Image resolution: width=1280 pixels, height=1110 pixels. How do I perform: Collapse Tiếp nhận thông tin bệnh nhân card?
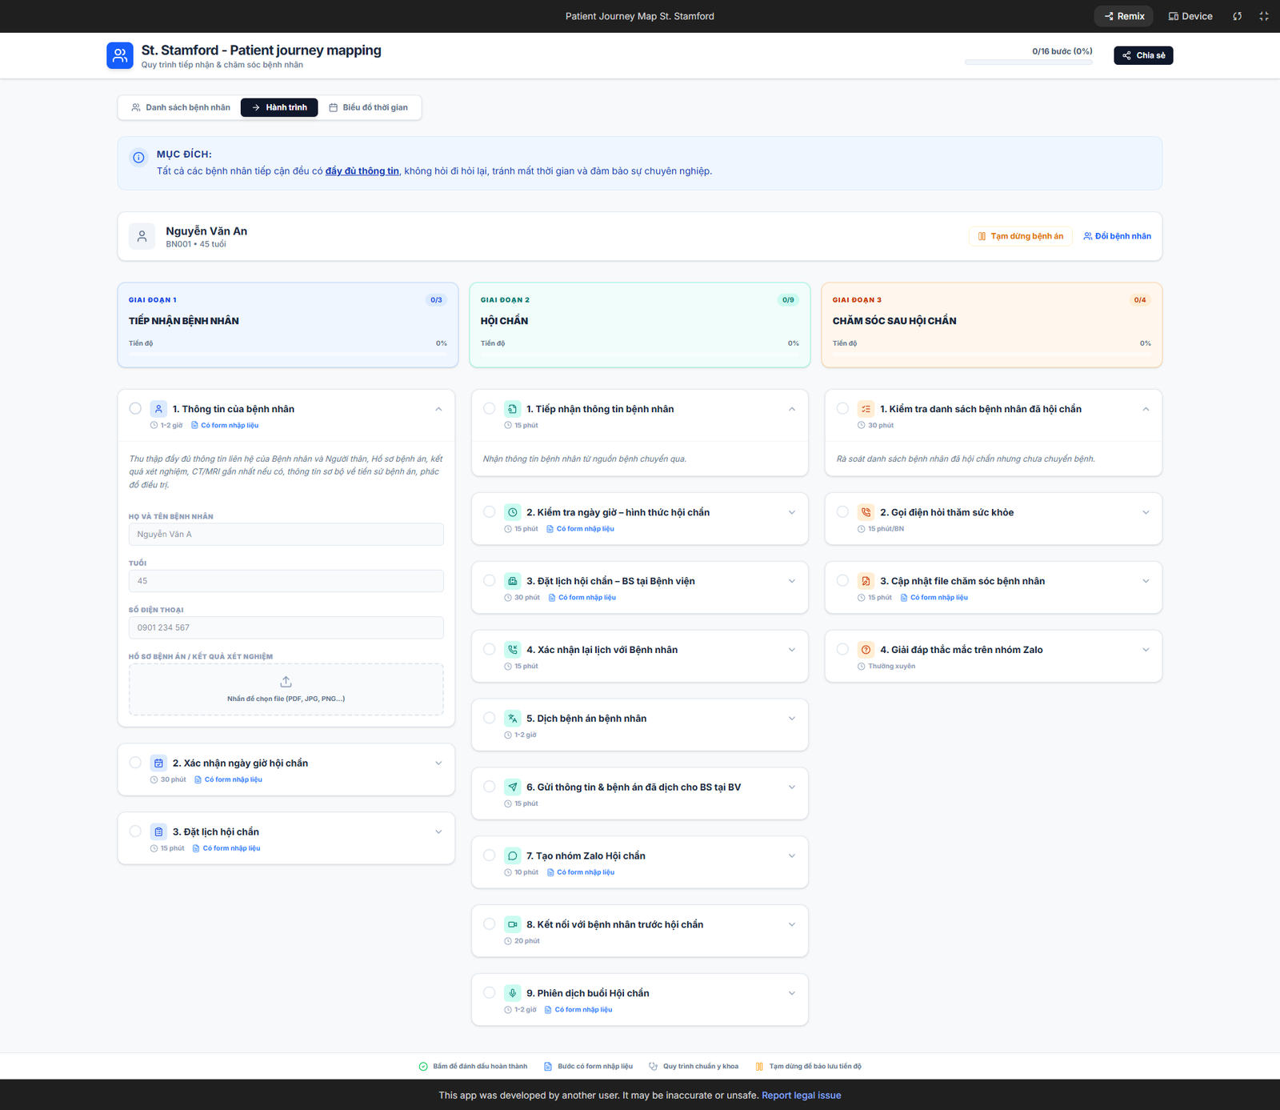(791, 409)
